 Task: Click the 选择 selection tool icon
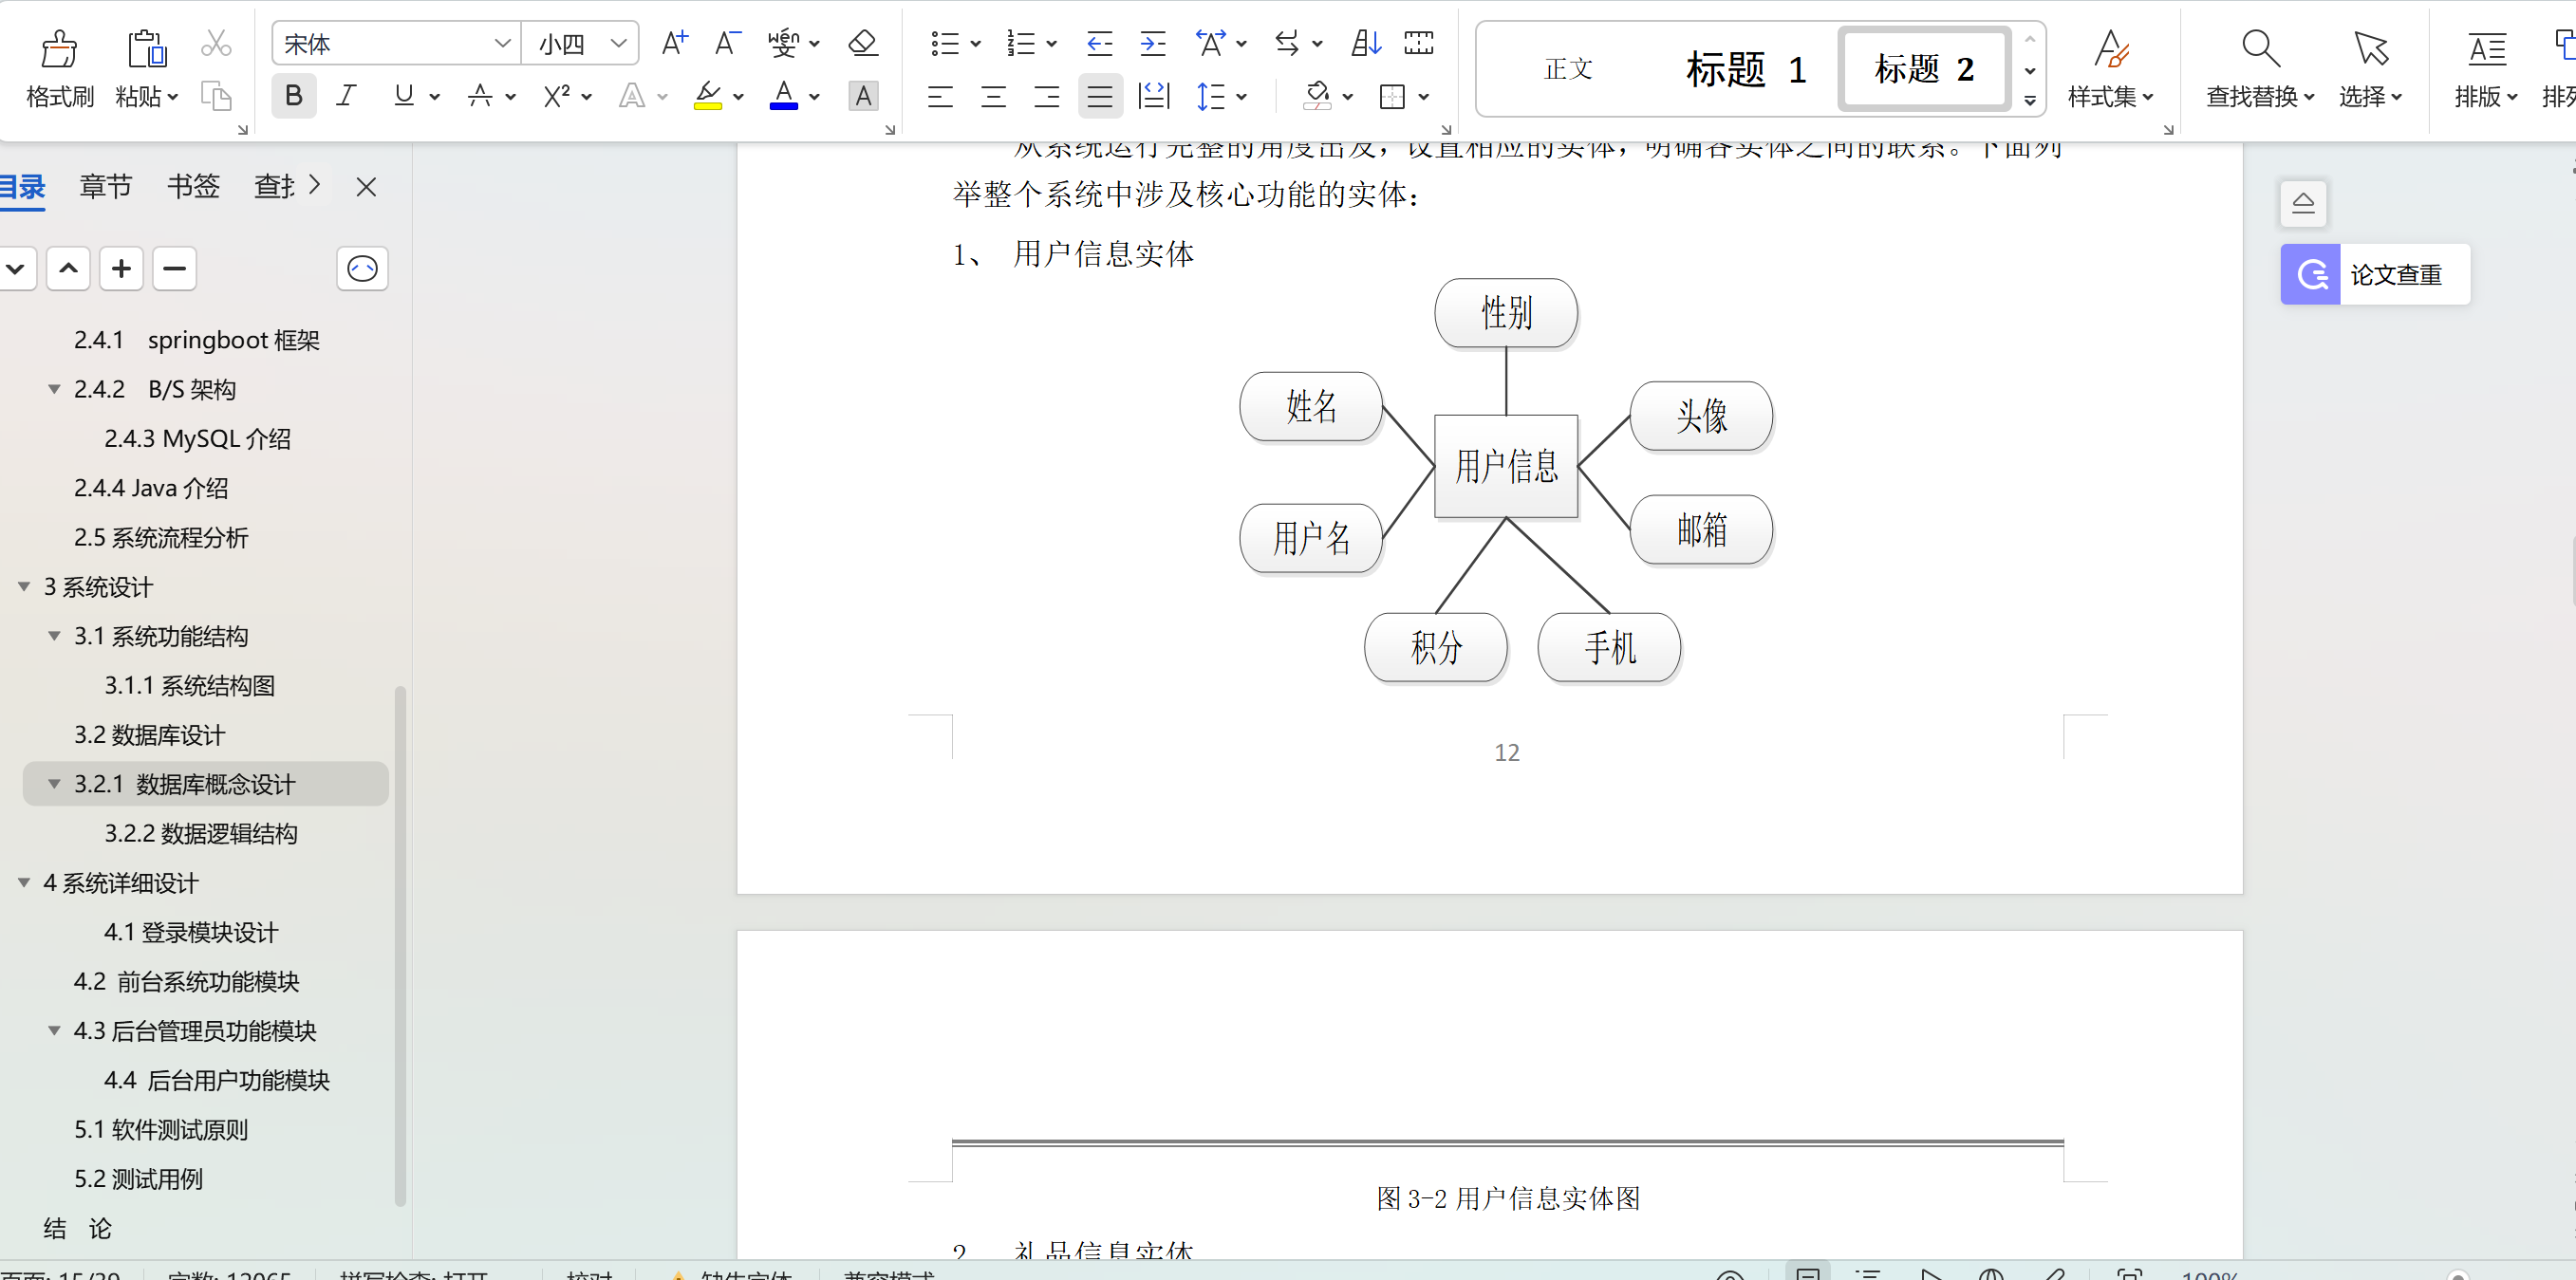click(x=2371, y=68)
